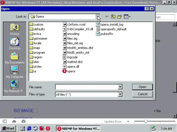The width and height of the screenshot is (177, 132).
Task: Select the gstreamer folder
Action: pyautogui.click(x=38, y=38)
